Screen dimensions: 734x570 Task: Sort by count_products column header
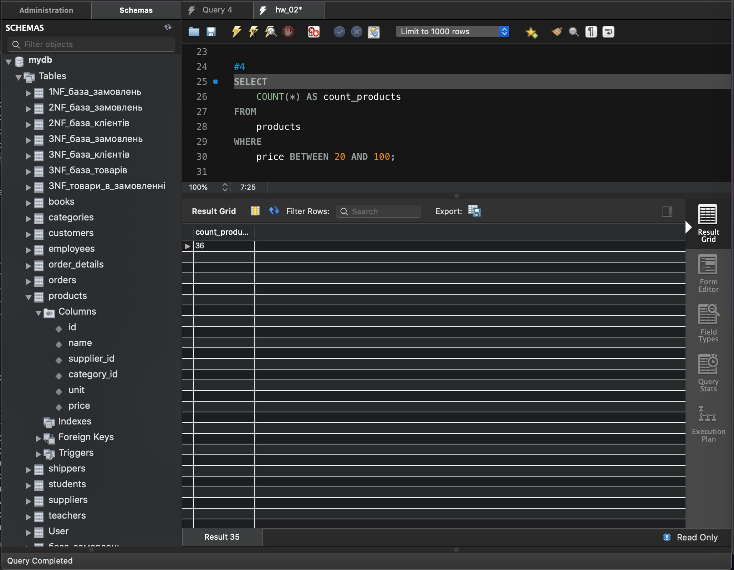[x=224, y=232]
